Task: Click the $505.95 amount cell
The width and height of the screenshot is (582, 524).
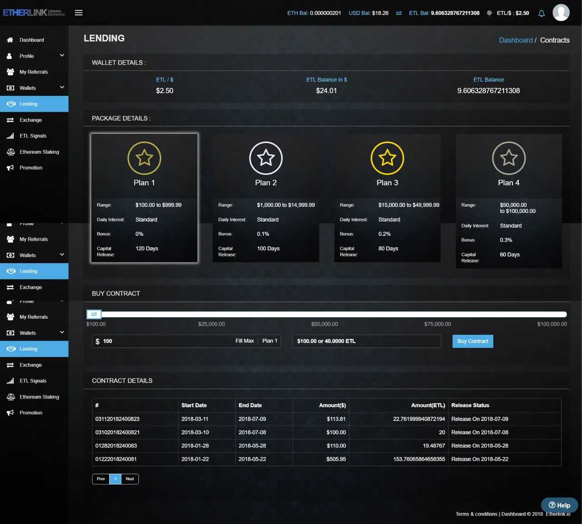Action: click(336, 459)
